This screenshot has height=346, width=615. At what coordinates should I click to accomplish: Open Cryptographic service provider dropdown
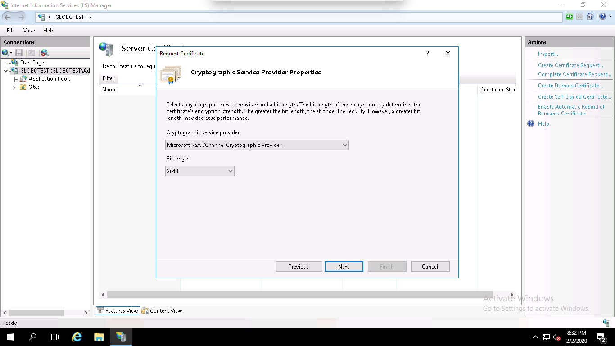pyautogui.click(x=257, y=145)
